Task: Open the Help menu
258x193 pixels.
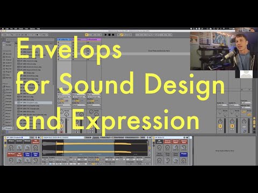Action: click(38, 28)
